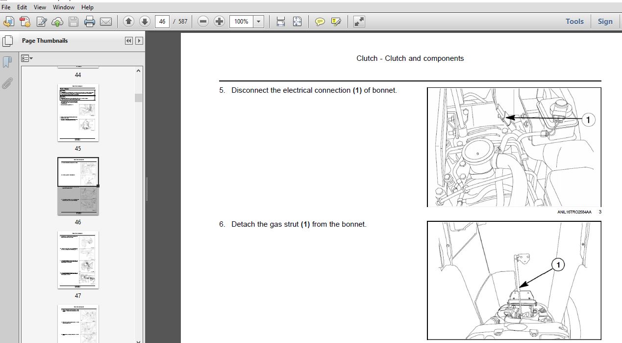Select the page 46 thumbnail
The image size is (622, 343).
(x=78, y=186)
